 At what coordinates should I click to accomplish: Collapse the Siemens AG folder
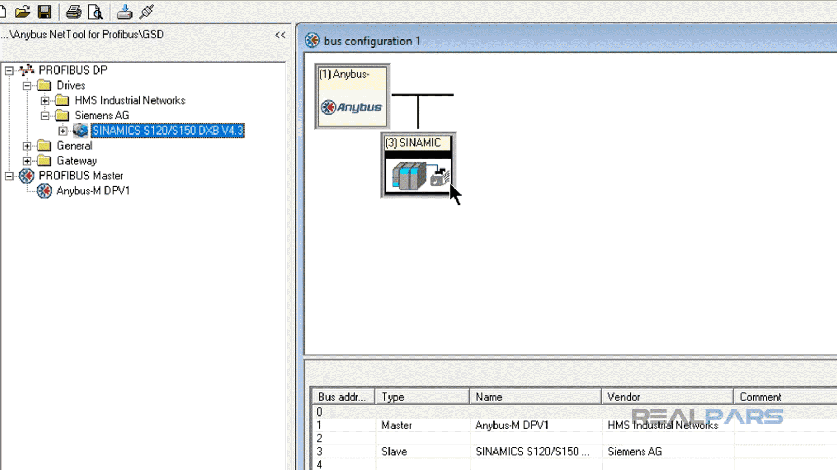tap(45, 115)
